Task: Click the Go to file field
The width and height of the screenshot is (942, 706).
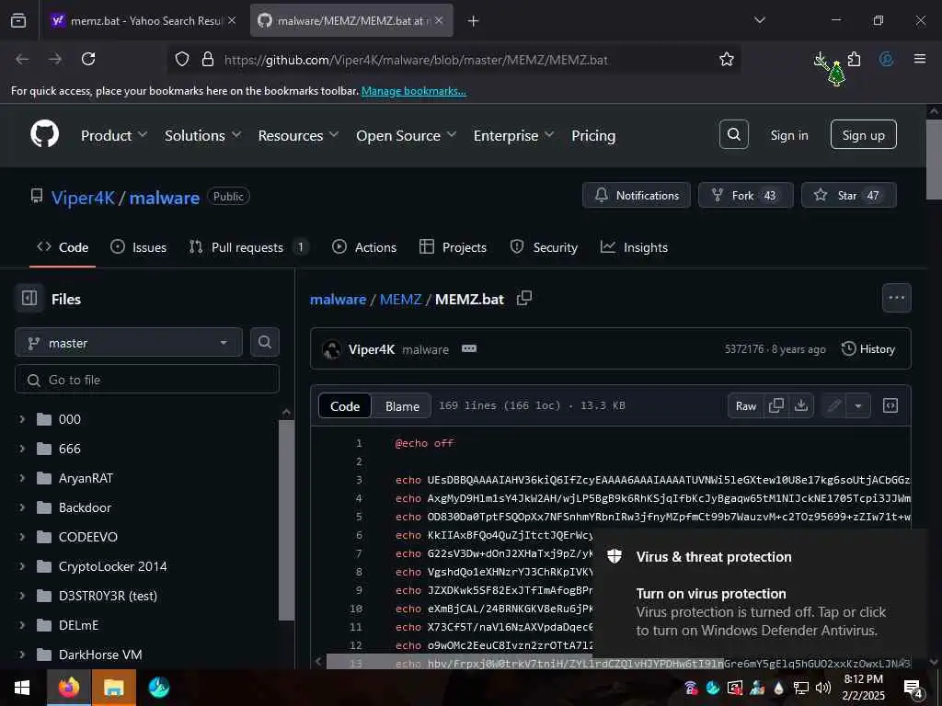Action: click(x=147, y=380)
